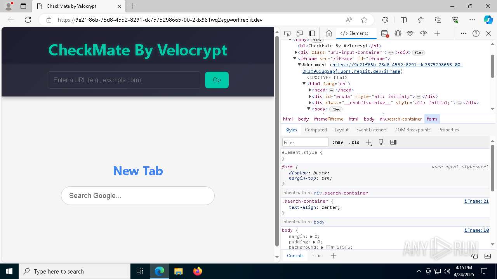Toggle the flex badge on iframe body
Screen dimensions: 497x279
click(x=336, y=109)
